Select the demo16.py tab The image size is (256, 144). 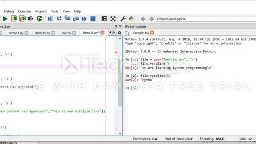click(x=91, y=33)
